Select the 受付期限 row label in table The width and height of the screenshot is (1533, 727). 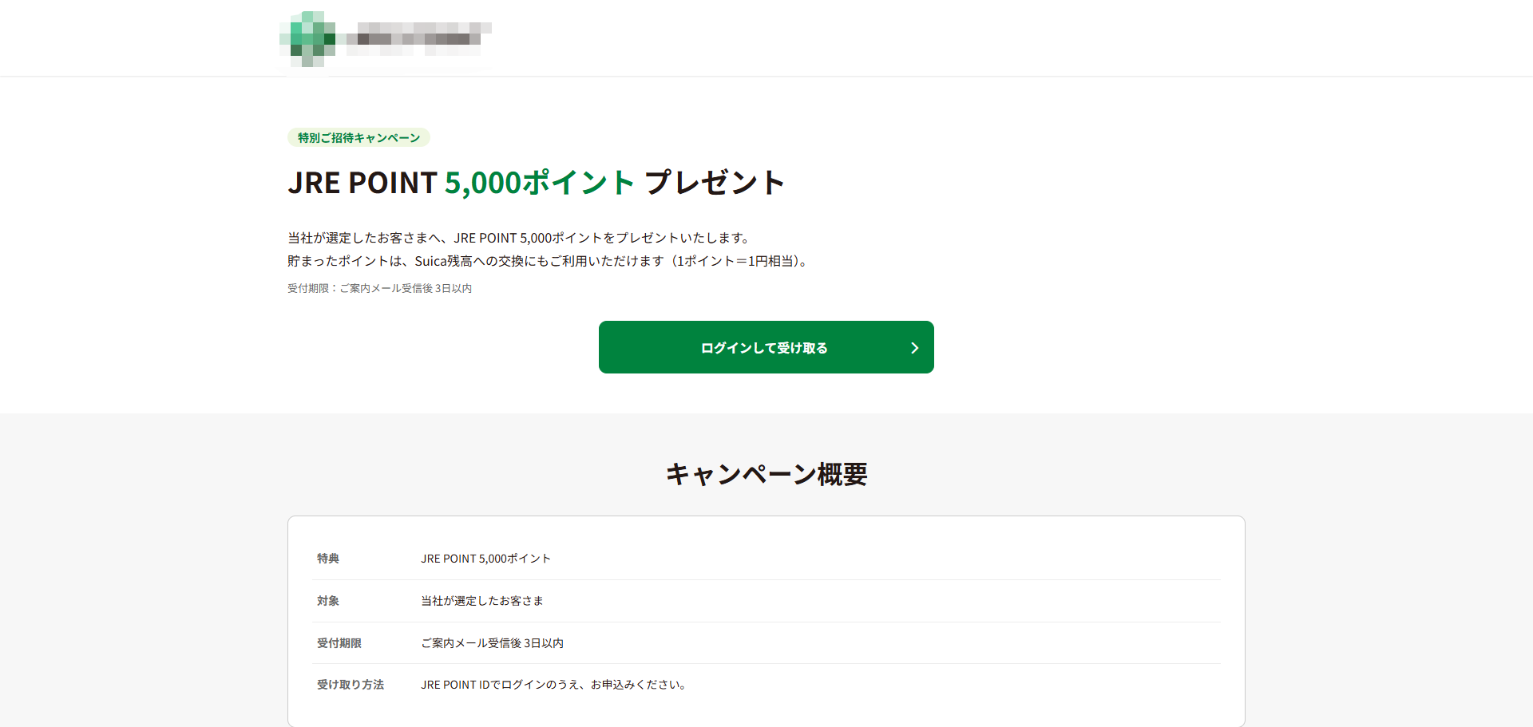pos(339,643)
